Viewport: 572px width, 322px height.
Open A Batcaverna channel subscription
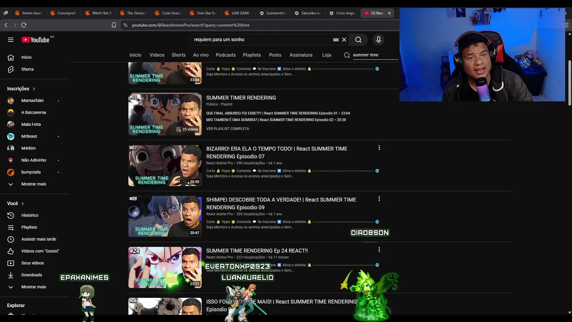[x=34, y=113]
